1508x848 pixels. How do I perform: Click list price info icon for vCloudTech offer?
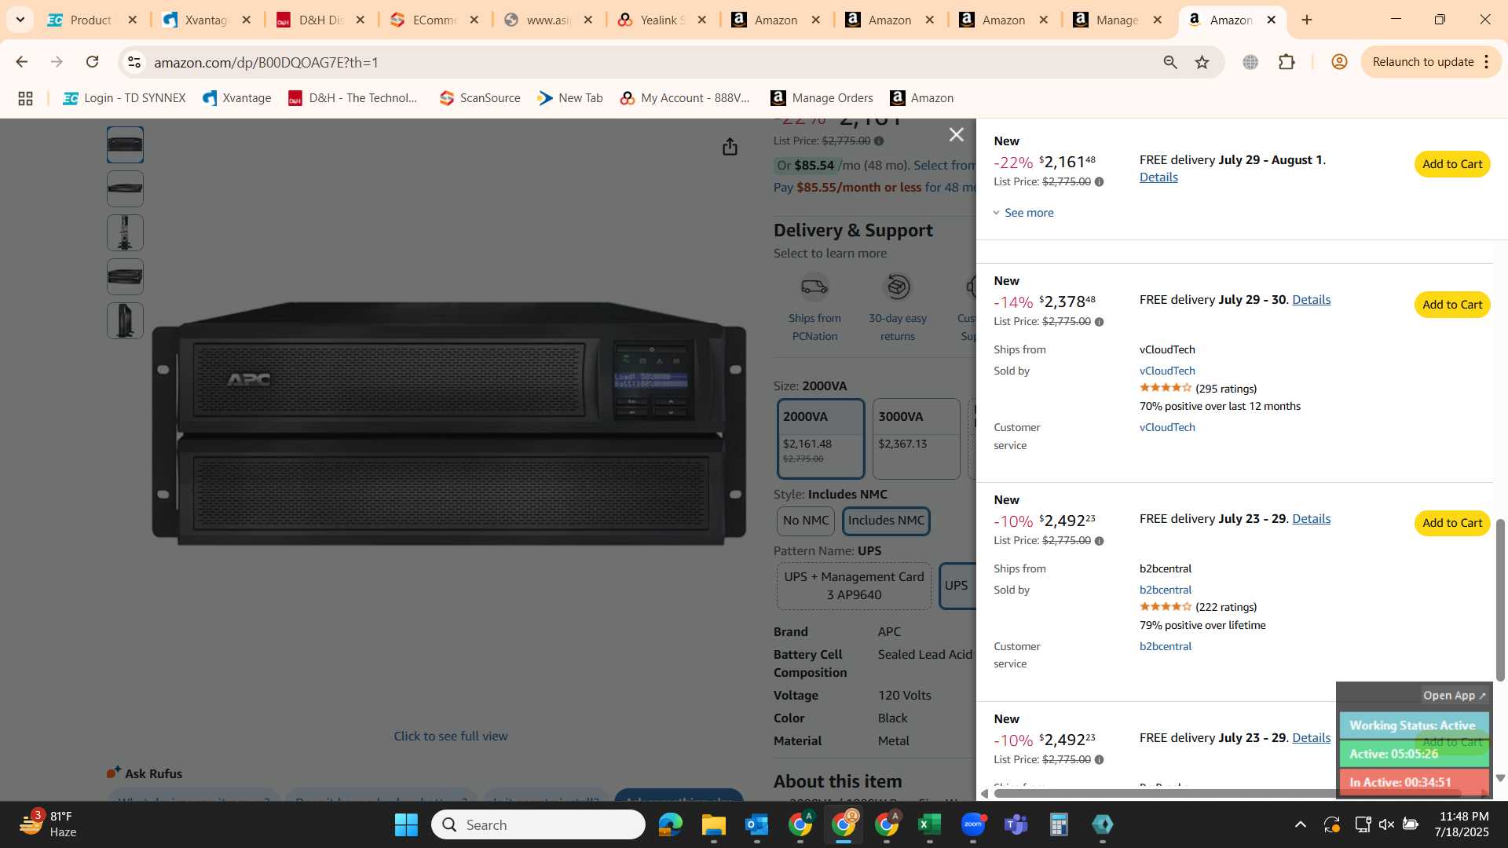click(1099, 322)
